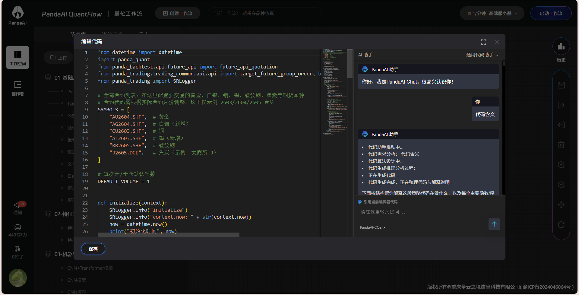
Task: Click the '代码生成推理分析过程:' bullet
Action: (x=392, y=168)
